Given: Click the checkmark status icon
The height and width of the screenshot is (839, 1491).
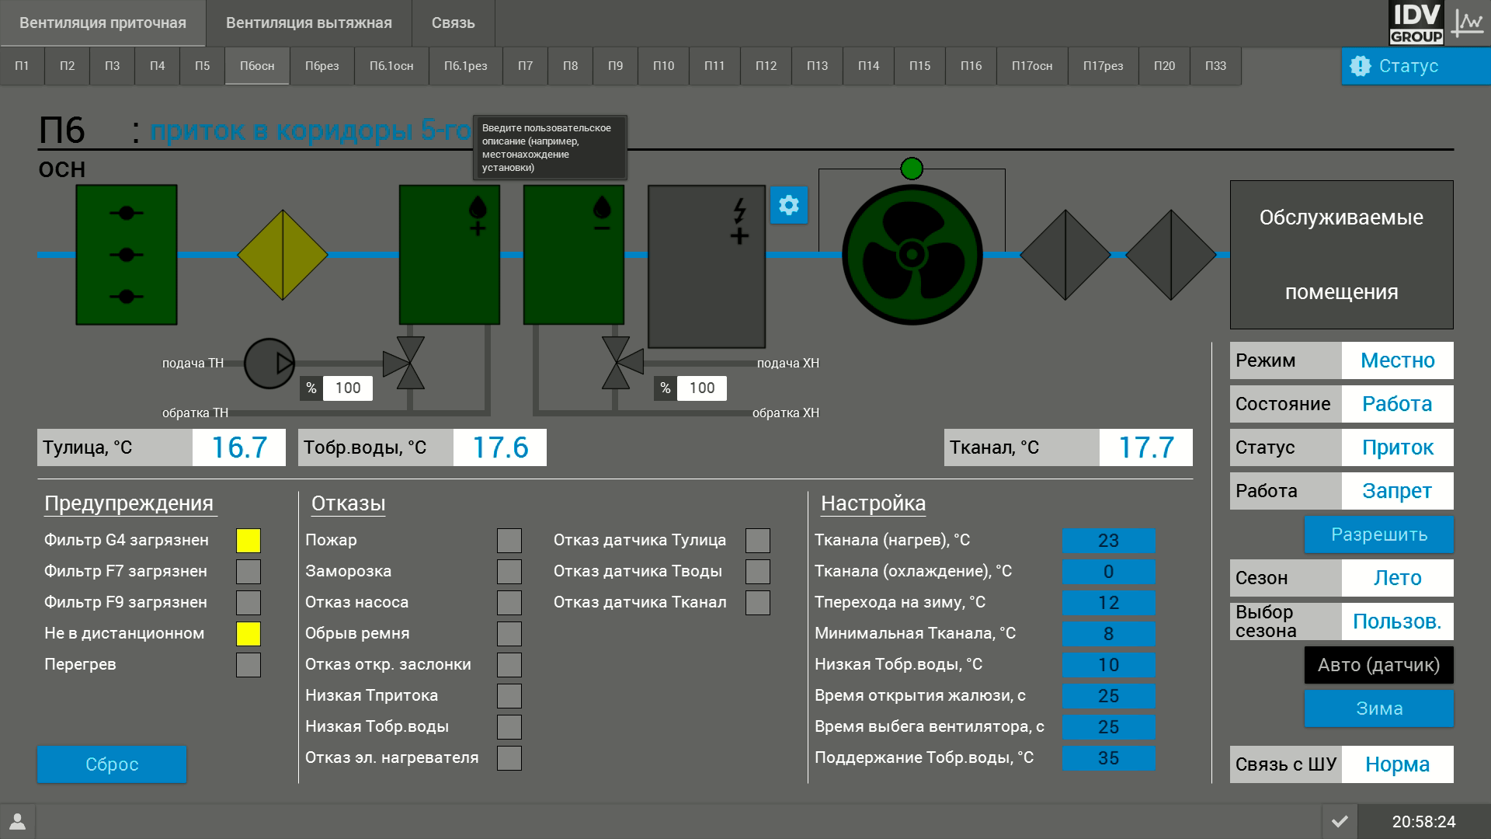Looking at the screenshot, I should pos(1340,821).
